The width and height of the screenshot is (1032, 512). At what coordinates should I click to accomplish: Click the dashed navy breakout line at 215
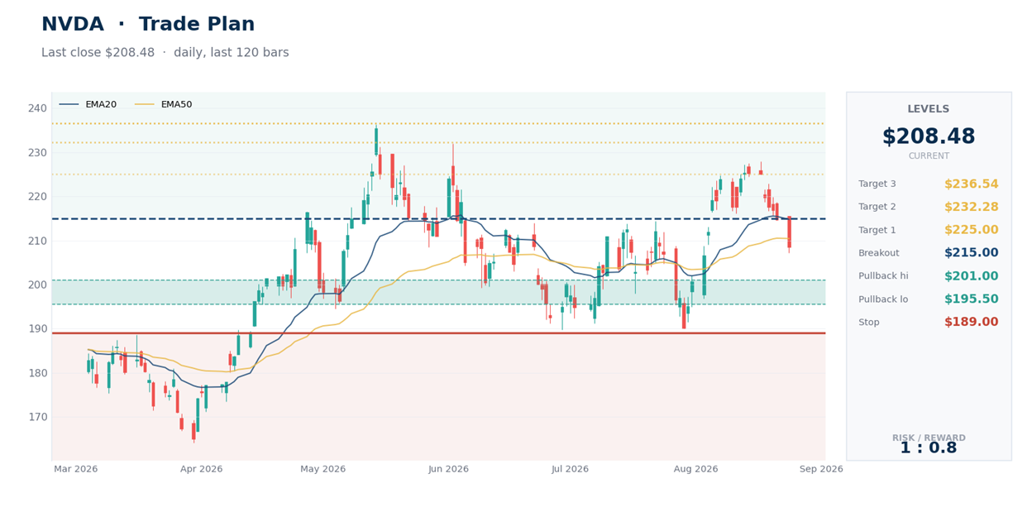(438, 218)
